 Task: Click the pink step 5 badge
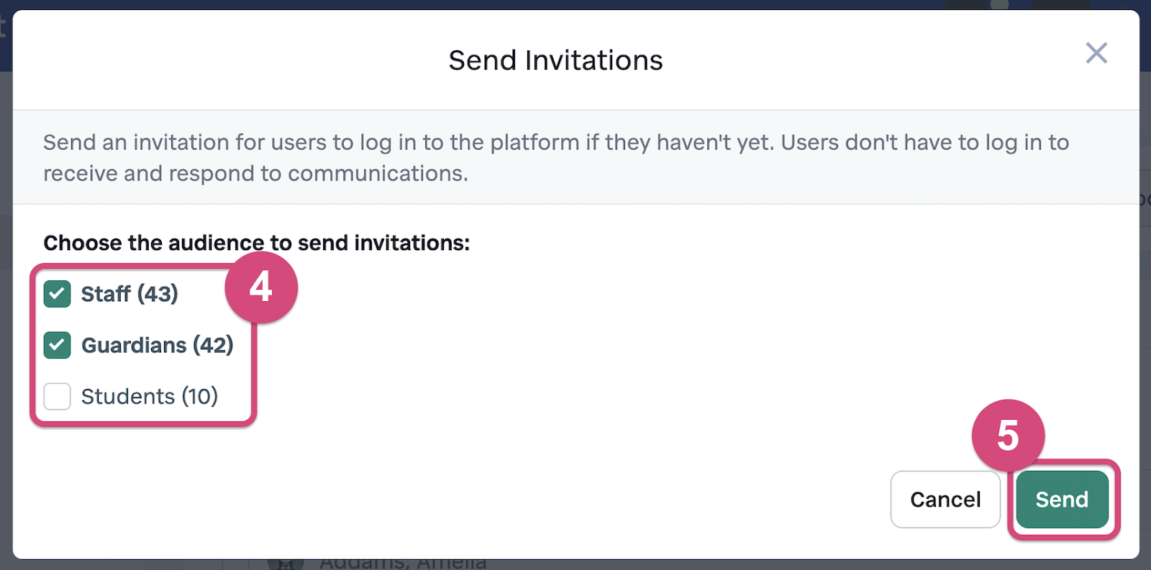tap(1008, 436)
